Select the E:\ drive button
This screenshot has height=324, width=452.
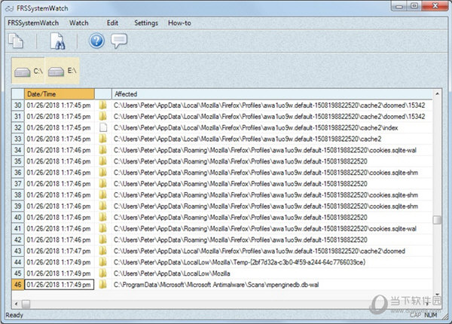[63, 71]
